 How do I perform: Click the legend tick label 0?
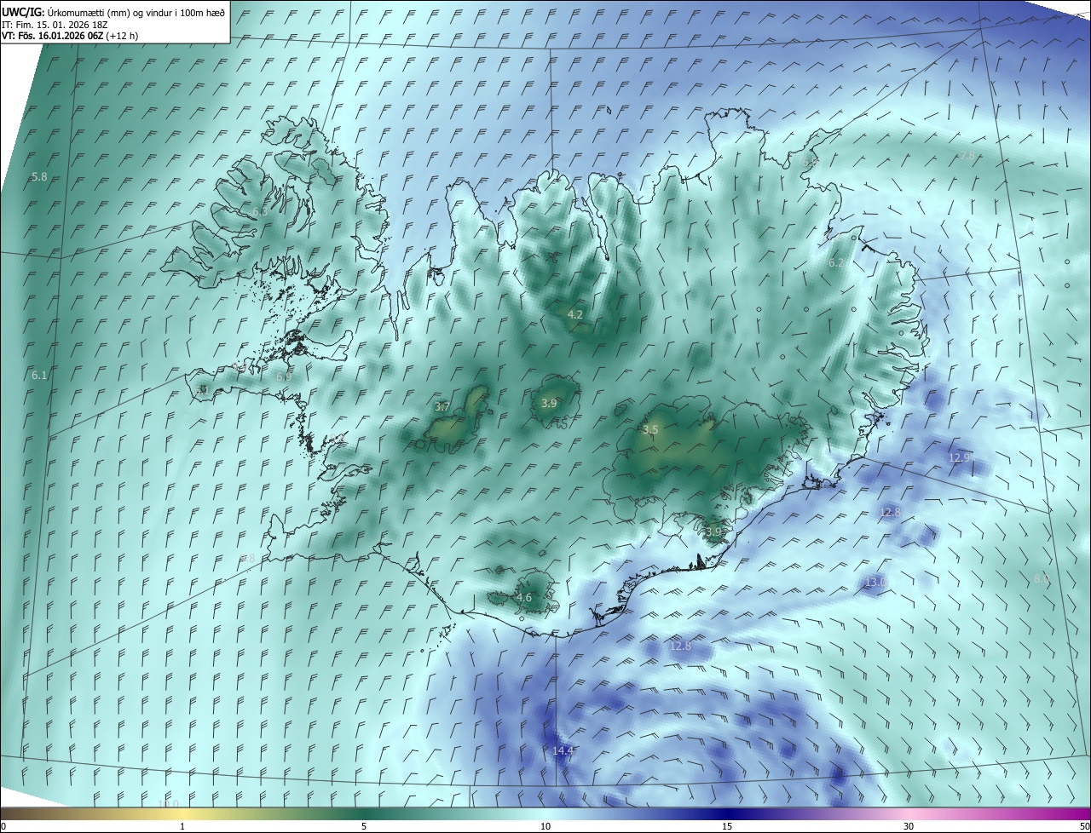click(3, 826)
